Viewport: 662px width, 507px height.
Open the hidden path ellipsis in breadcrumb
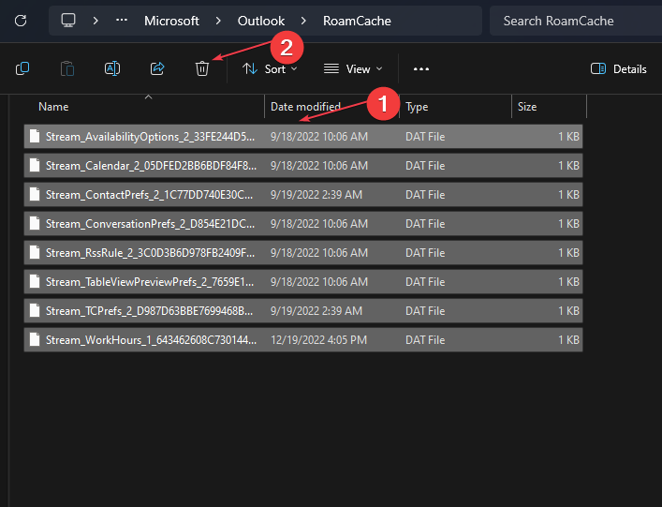122,20
